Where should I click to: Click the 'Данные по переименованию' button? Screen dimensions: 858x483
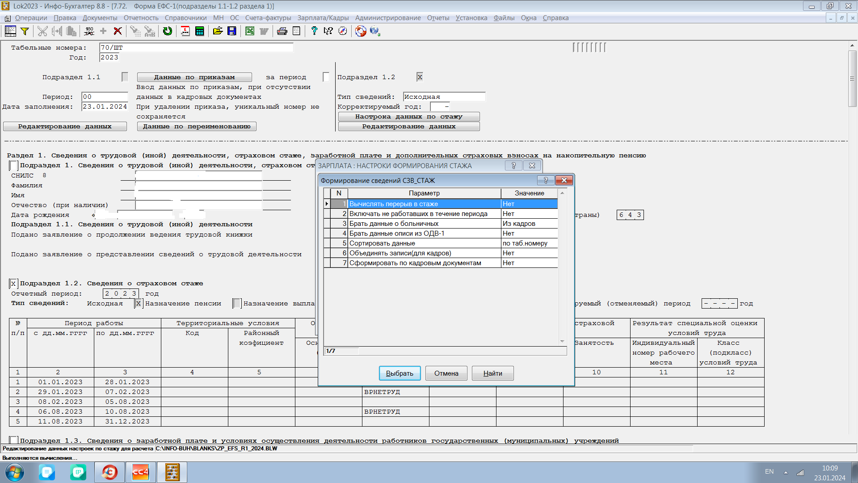click(x=197, y=126)
